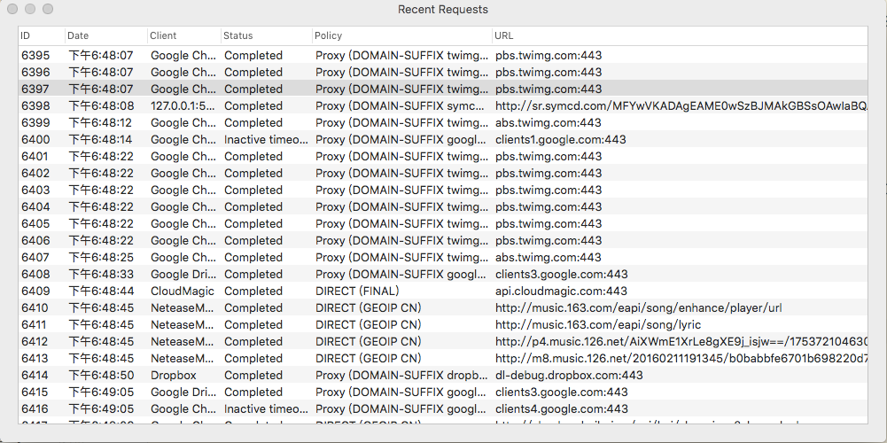Select DIRECT (FINAL) policy cell

tap(357, 291)
